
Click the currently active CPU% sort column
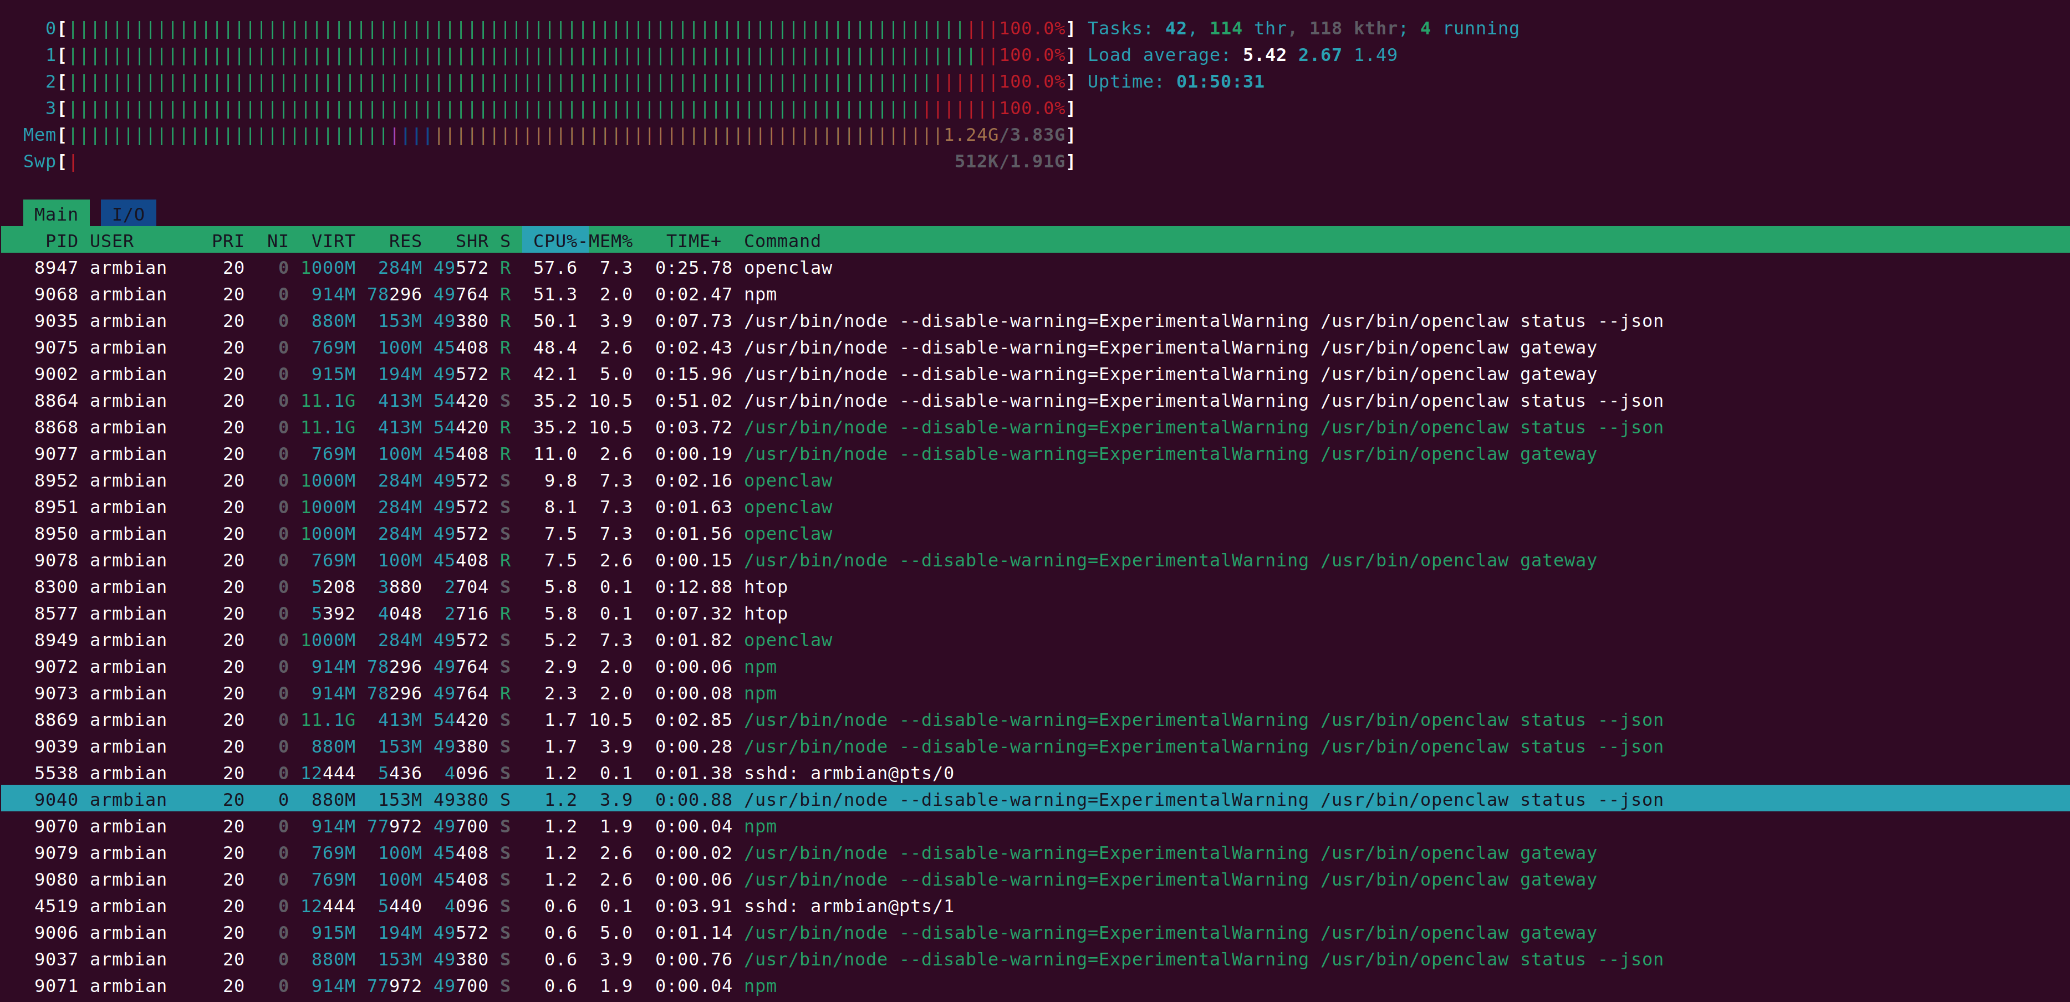point(555,241)
